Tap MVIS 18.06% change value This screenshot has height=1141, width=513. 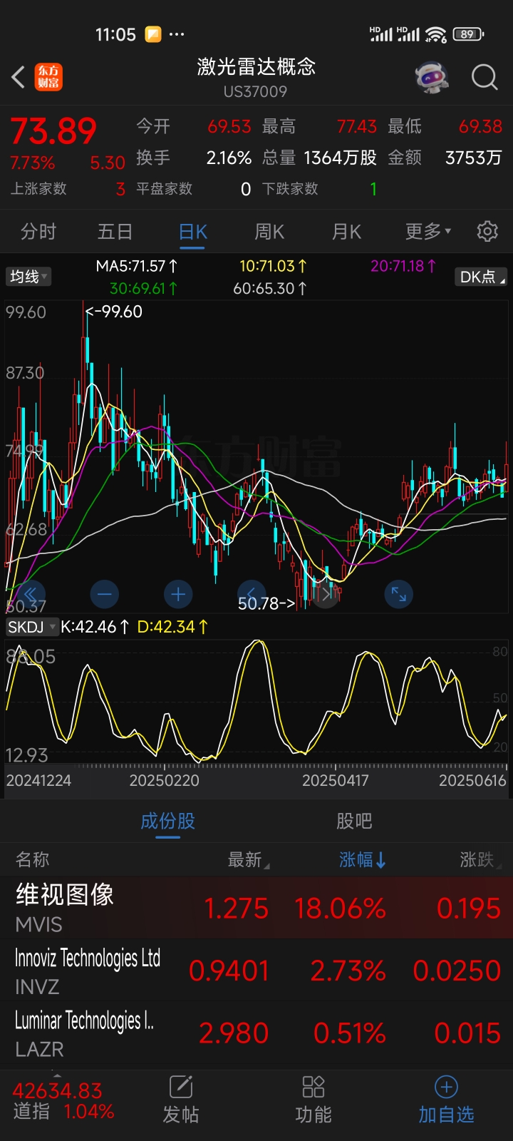340,909
